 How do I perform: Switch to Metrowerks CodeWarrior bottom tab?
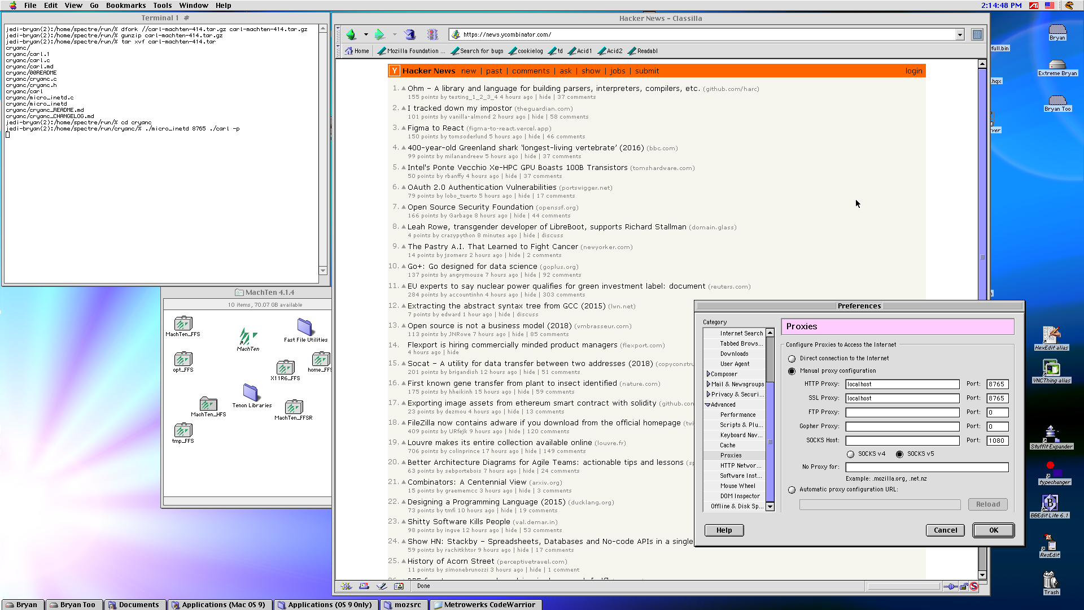(486, 604)
